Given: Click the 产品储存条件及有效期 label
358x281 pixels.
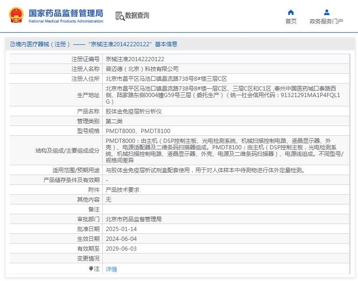Looking at the screenshot, I should pyautogui.click(x=71, y=180).
